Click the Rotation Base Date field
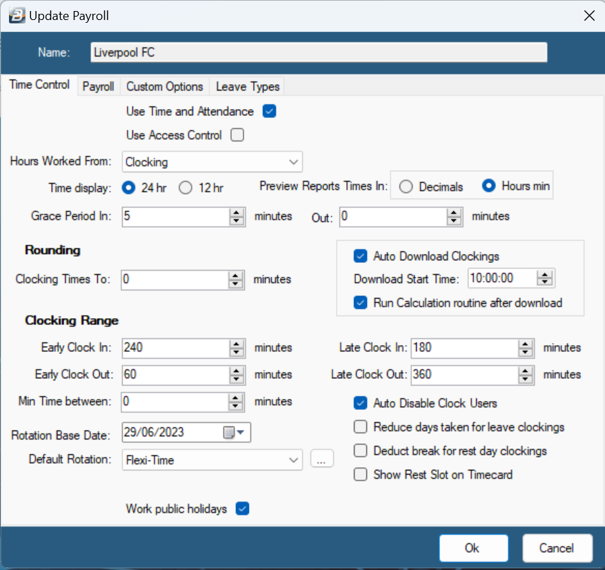Image resolution: width=605 pixels, height=570 pixels. (x=186, y=432)
